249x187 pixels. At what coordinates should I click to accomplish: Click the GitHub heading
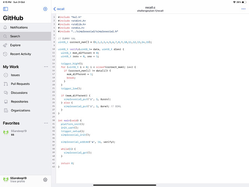tap(13, 18)
